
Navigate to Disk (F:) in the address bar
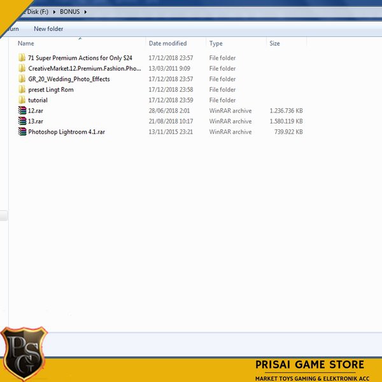pyautogui.click(x=36, y=11)
